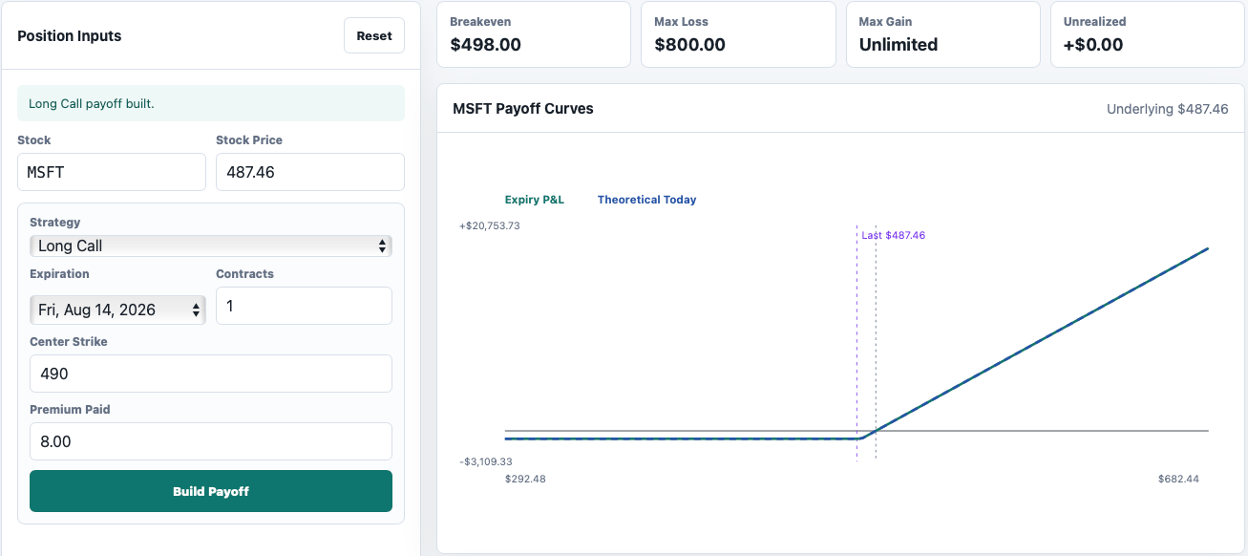Select the Center Strike input field
Image resolution: width=1248 pixels, height=556 pixels.
tap(211, 374)
